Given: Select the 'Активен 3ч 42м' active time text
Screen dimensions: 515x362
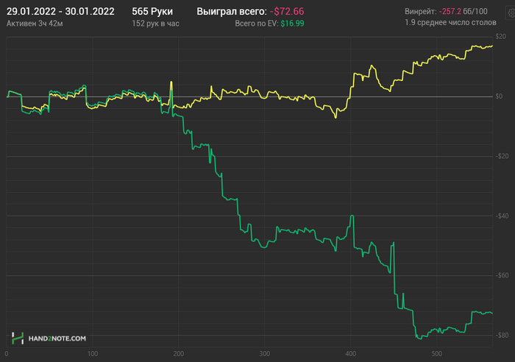Looking at the screenshot, I should click(x=35, y=24).
